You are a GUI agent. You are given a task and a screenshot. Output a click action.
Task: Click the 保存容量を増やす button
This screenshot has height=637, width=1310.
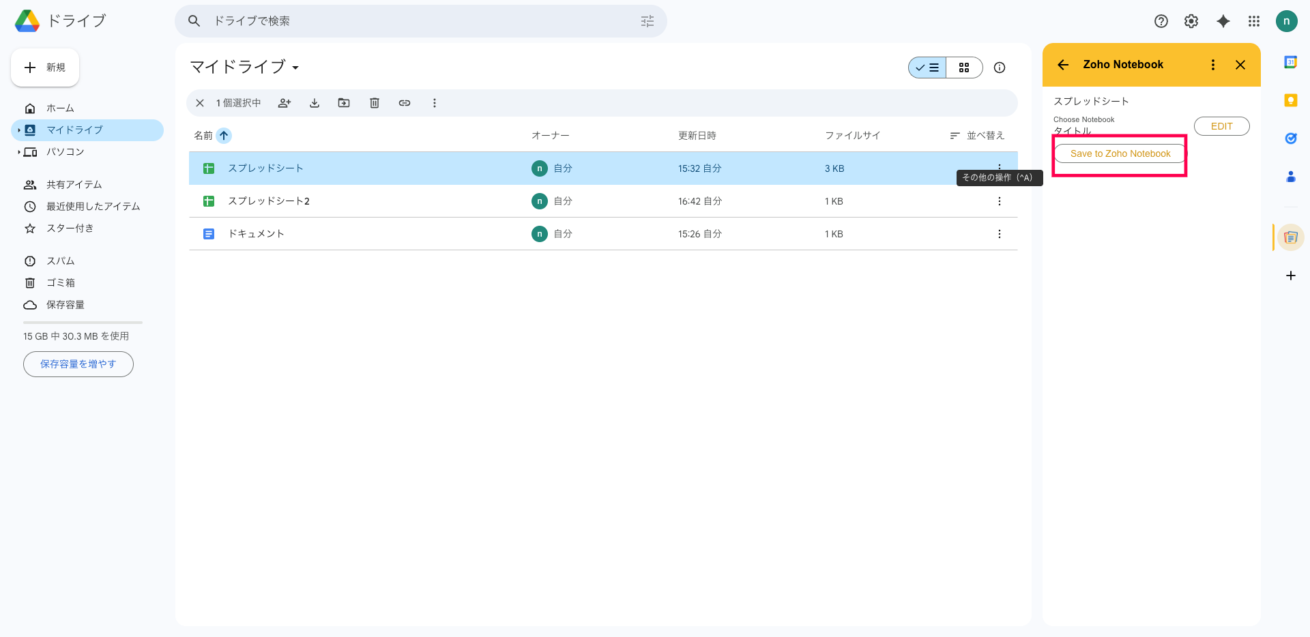(78, 364)
